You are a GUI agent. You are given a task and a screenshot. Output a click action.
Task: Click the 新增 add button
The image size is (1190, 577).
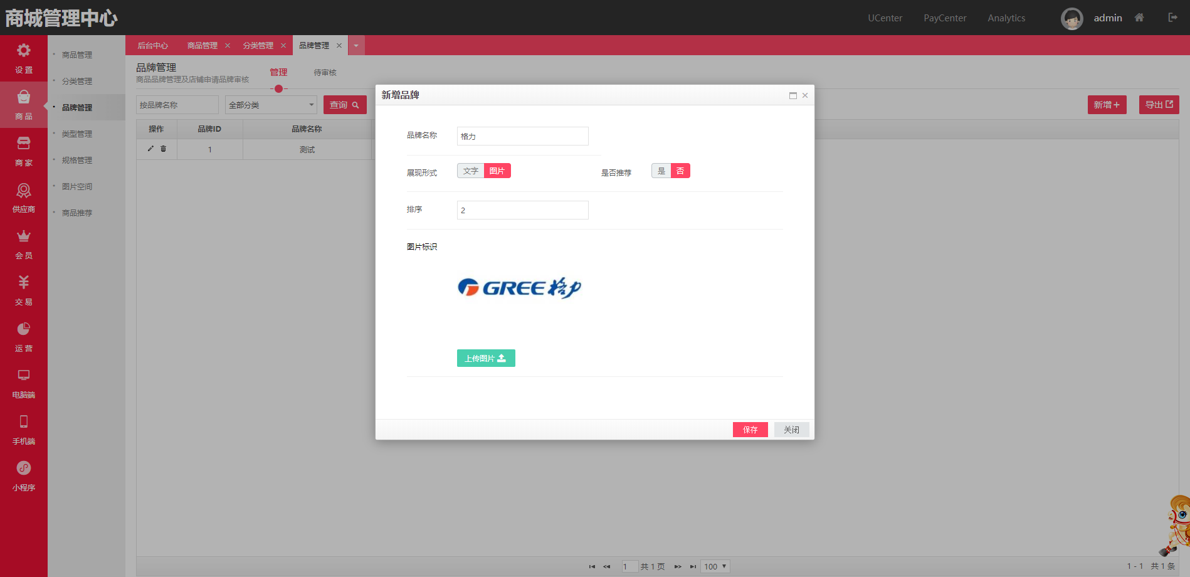click(x=1107, y=105)
